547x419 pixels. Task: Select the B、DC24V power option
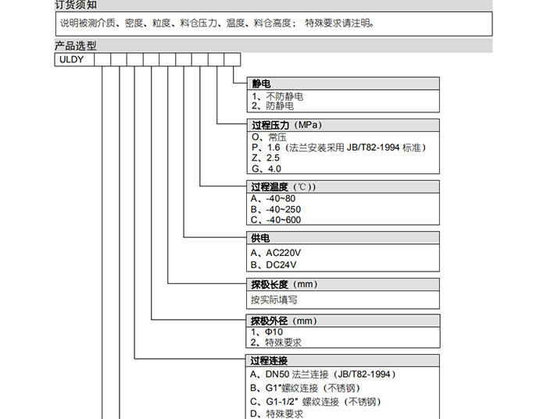point(274,265)
